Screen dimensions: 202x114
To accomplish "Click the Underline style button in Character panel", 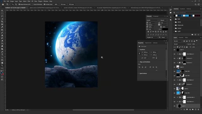I will click(163, 32).
